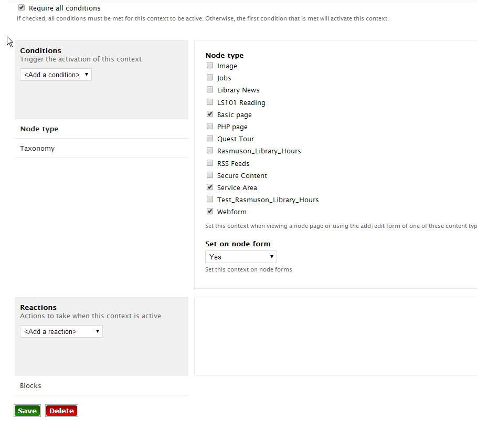The width and height of the screenshot is (477, 439).
Task: Open the Add a condition dropdown
Action: (56, 75)
